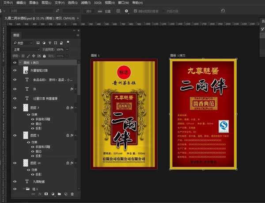Hide the 图层 5 layer
Image resolution: width=265 pixels, height=203 pixels.
coord(15,135)
